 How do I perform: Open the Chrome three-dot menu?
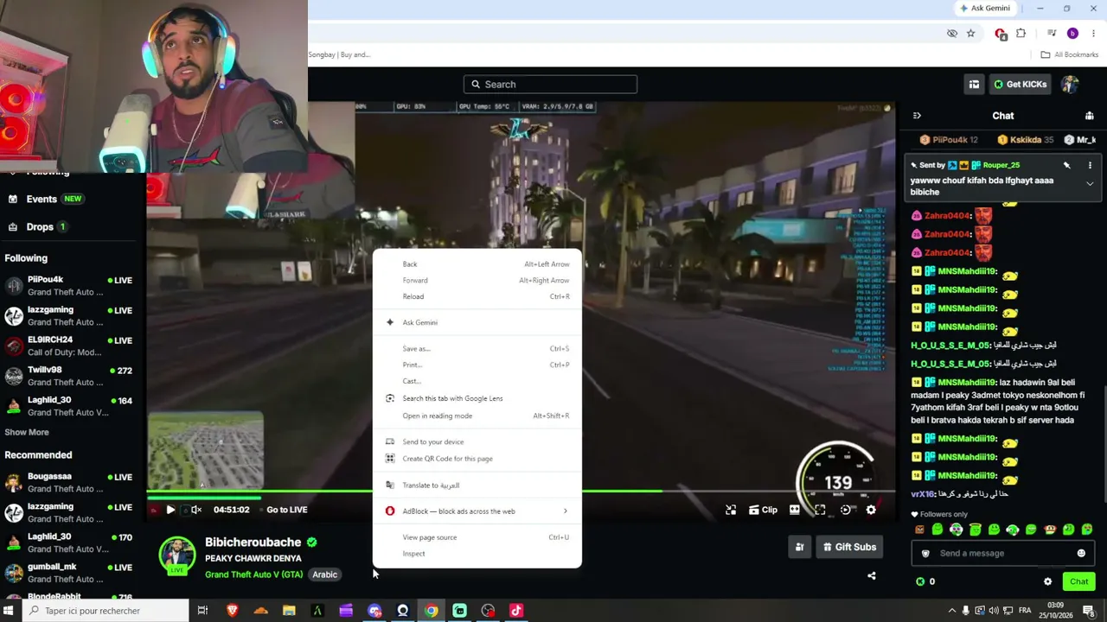click(x=1093, y=34)
